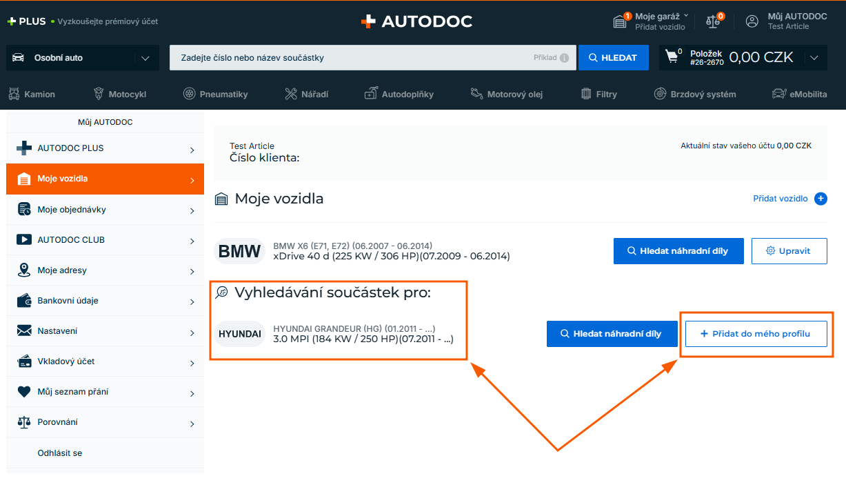Click the BMW brand logo
846x496 pixels.
coord(239,251)
